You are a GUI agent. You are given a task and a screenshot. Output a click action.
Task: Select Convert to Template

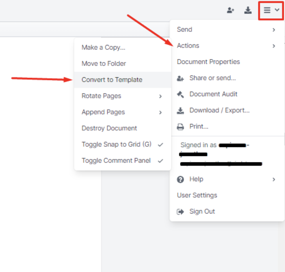pyautogui.click(x=112, y=80)
